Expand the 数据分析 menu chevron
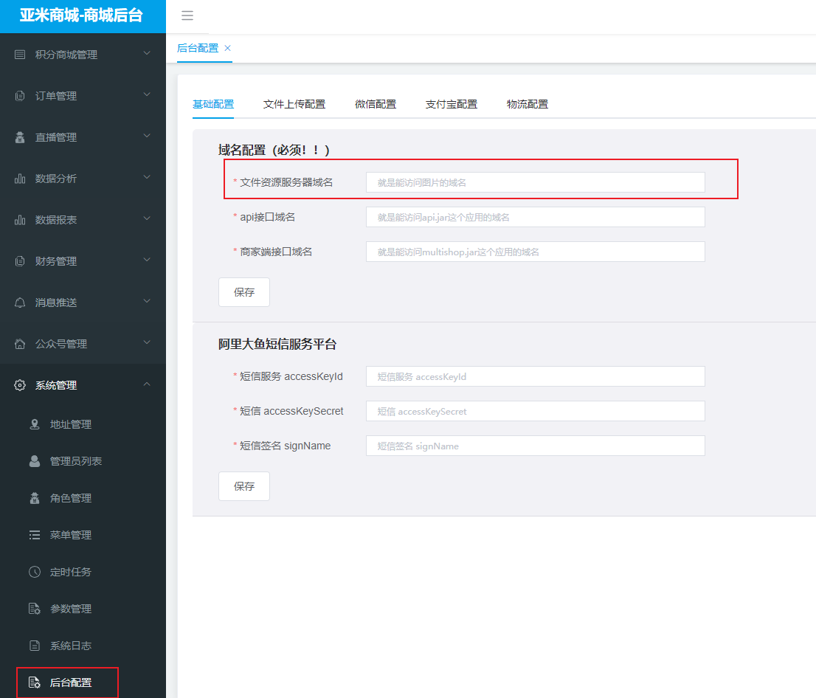Screen dimensions: 816x698 tap(147, 178)
